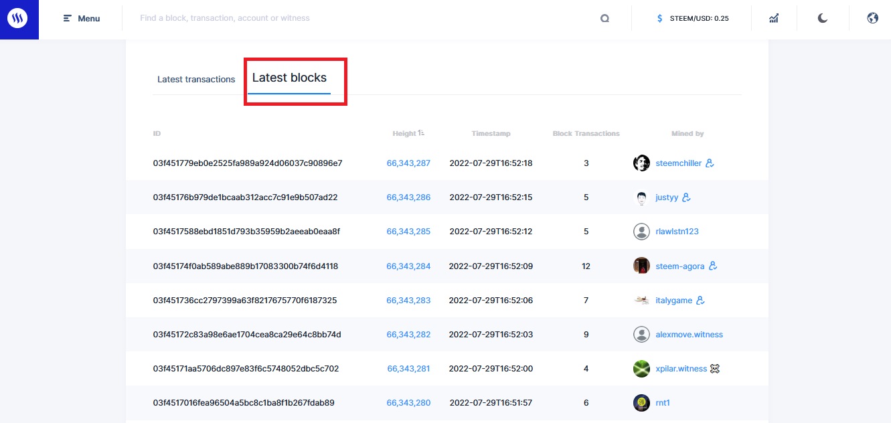Open block height 66,343,286

408,197
